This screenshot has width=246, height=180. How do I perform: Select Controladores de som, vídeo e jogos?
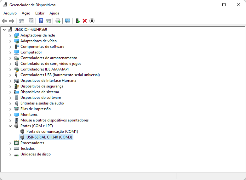pos(51,64)
